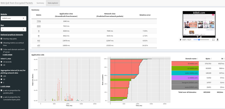Screen dimensions: 225x109
Task: Click the TTFB metric abbreviation
Action: (x=39, y=21)
